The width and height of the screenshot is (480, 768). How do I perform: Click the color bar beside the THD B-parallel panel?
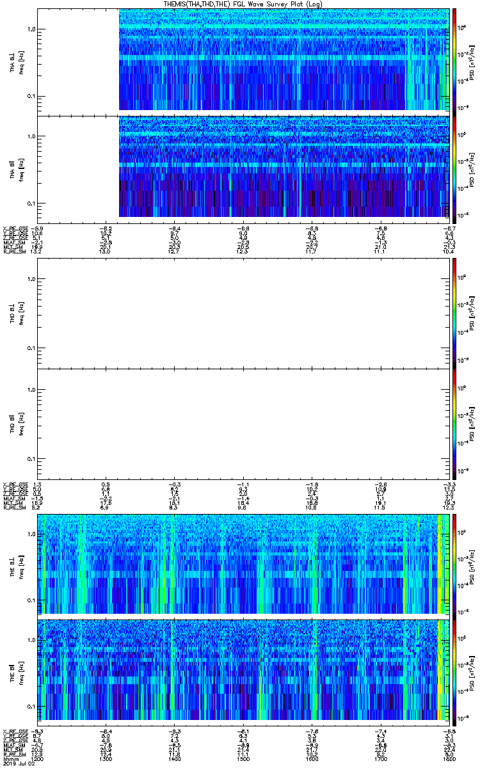(x=454, y=424)
